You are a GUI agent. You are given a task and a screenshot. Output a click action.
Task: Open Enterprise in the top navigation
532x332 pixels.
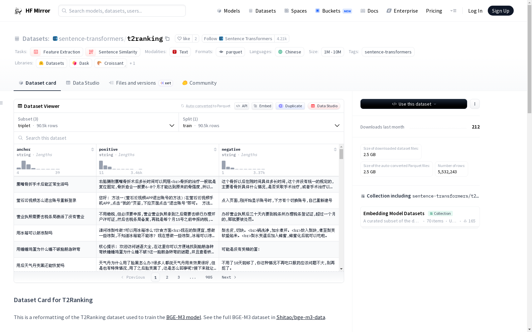[x=402, y=11]
